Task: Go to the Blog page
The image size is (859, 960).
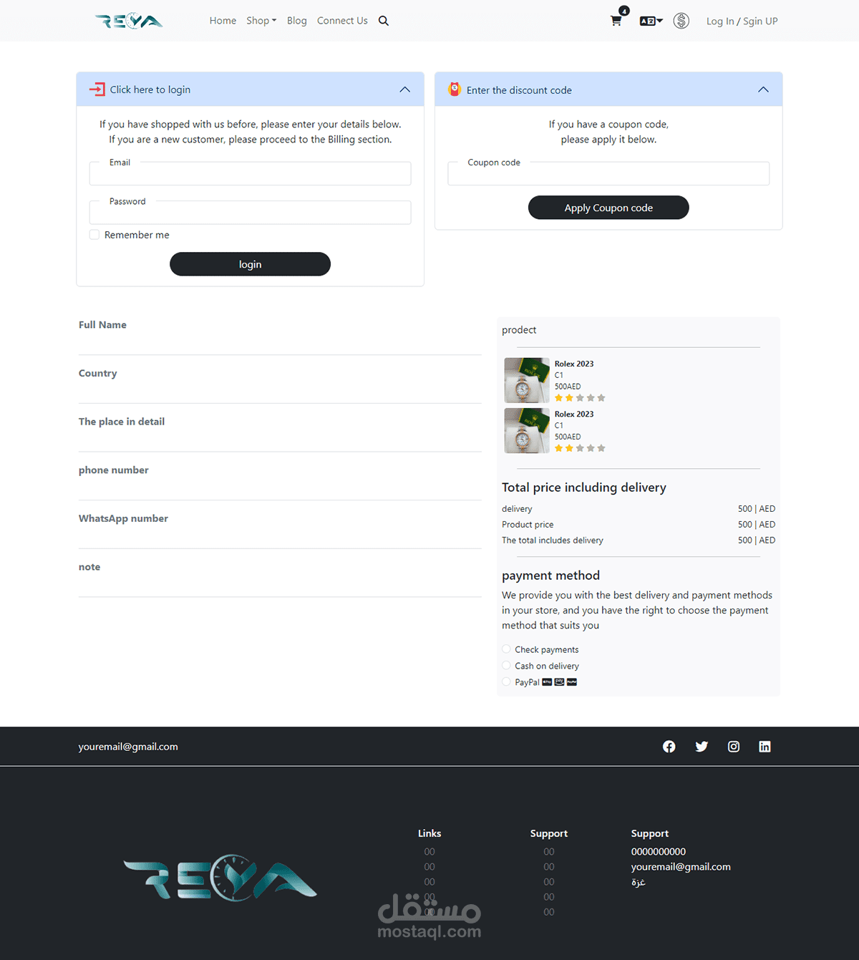Action: (296, 20)
